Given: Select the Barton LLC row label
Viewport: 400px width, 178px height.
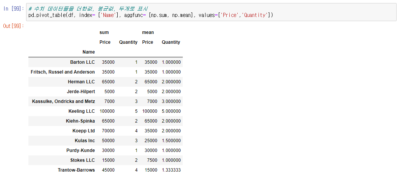Looking at the screenshot, I should (82, 62).
